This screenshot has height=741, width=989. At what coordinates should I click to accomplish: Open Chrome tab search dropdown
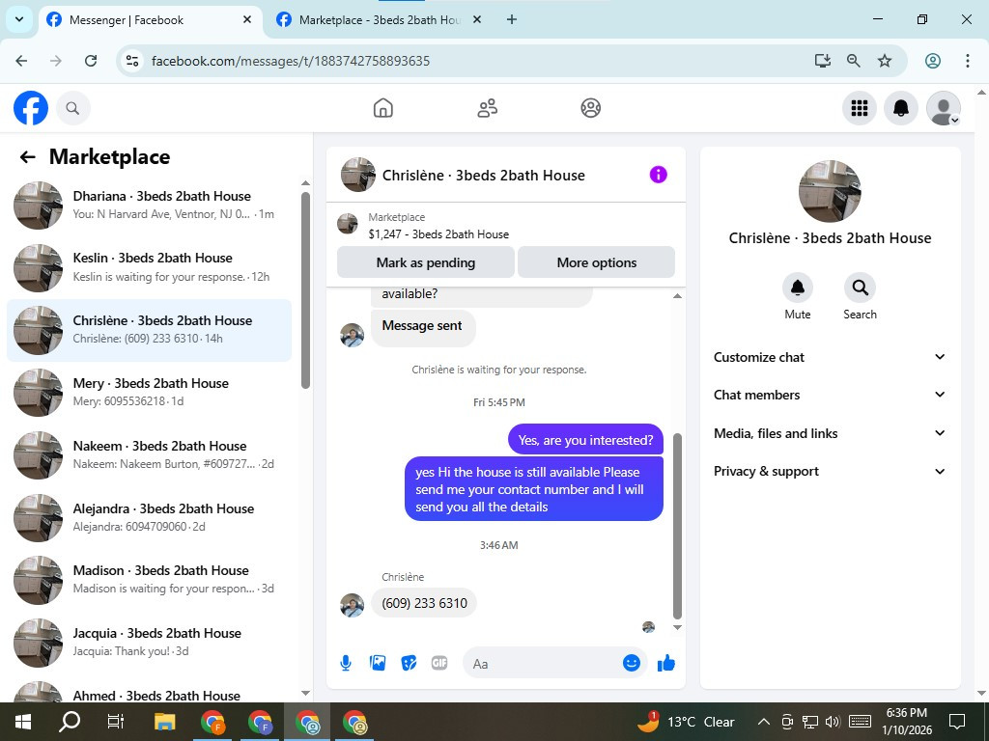click(19, 19)
